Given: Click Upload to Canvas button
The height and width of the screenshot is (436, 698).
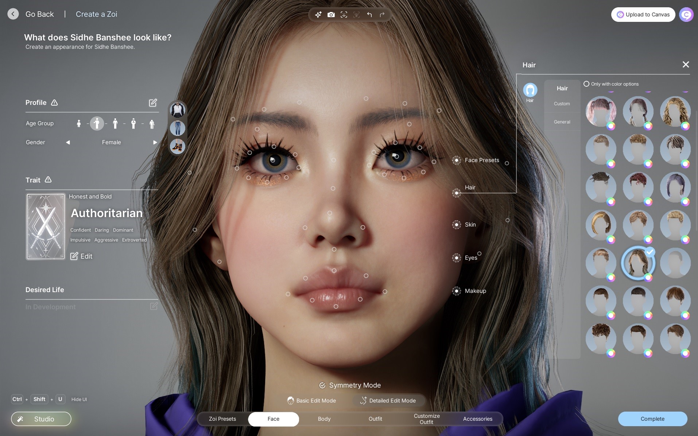Looking at the screenshot, I should (x=643, y=15).
